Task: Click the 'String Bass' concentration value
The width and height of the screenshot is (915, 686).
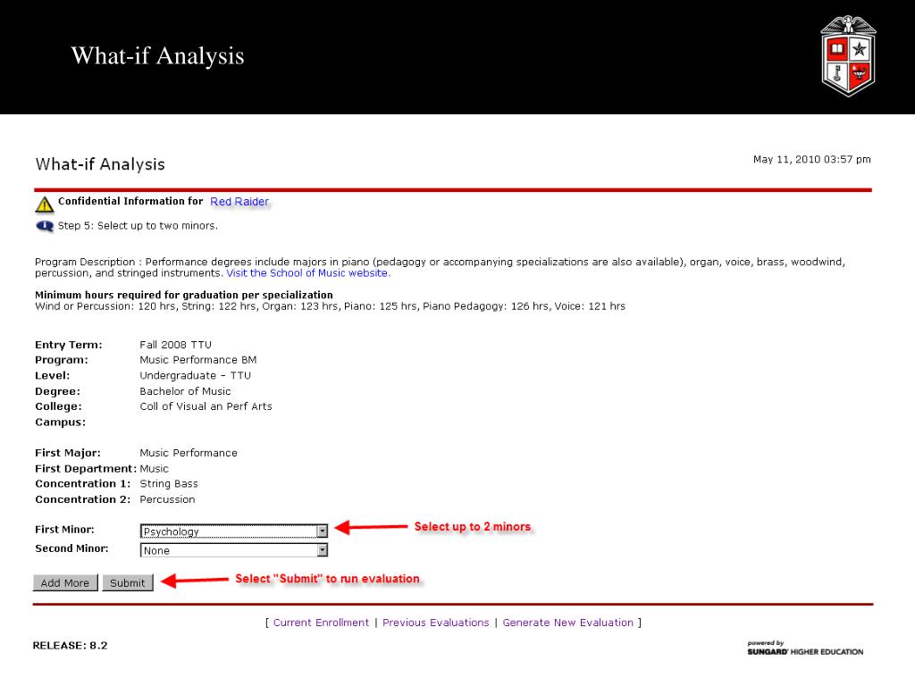Action: pos(169,483)
